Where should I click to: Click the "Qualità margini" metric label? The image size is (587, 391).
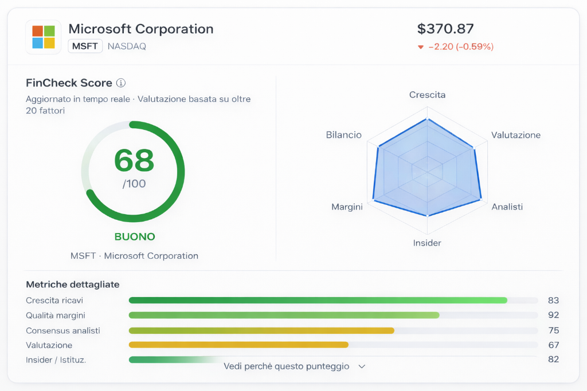click(56, 315)
